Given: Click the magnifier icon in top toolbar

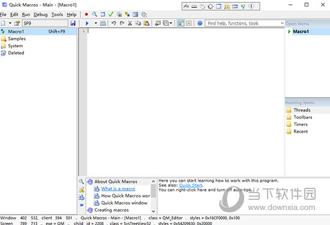Looking at the screenshot, I should point(94,14).
